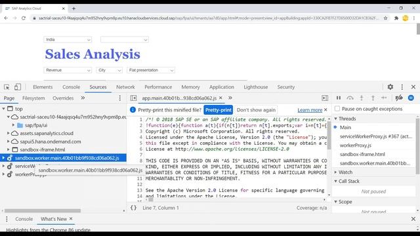Expand the Watch section

pyautogui.click(x=335, y=172)
